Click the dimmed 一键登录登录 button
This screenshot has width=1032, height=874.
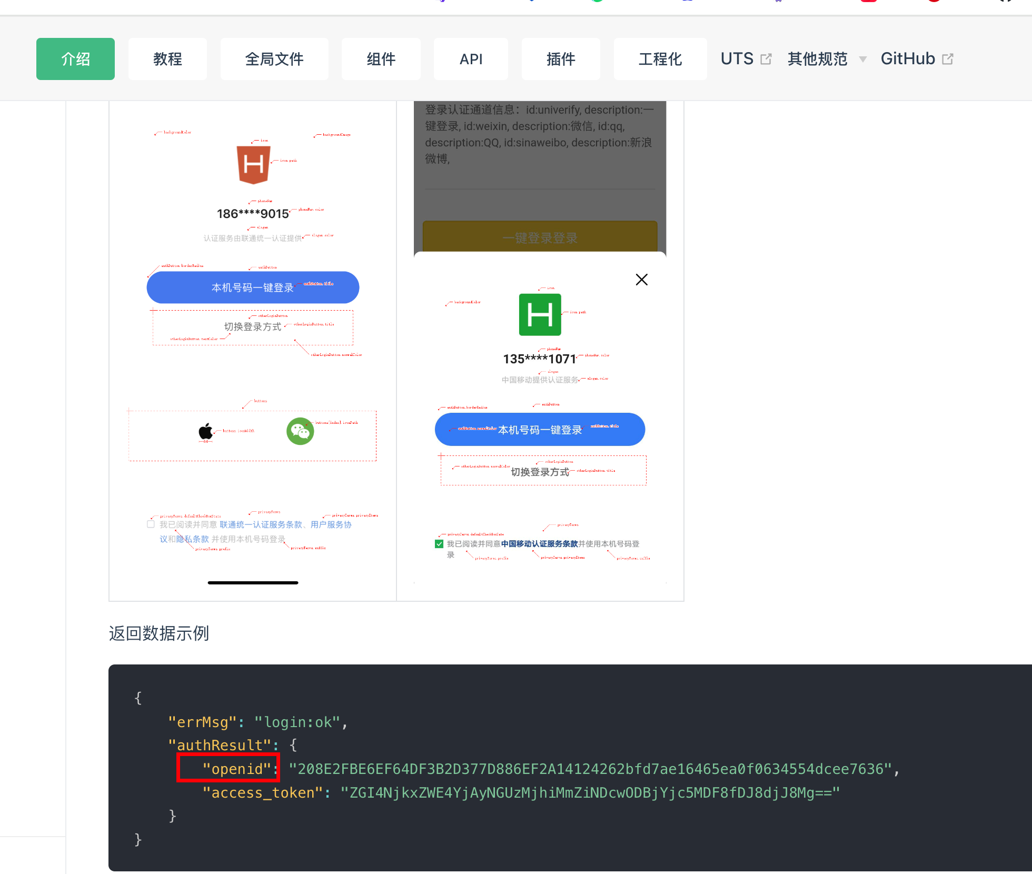pyautogui.click(x=540, y=237)
